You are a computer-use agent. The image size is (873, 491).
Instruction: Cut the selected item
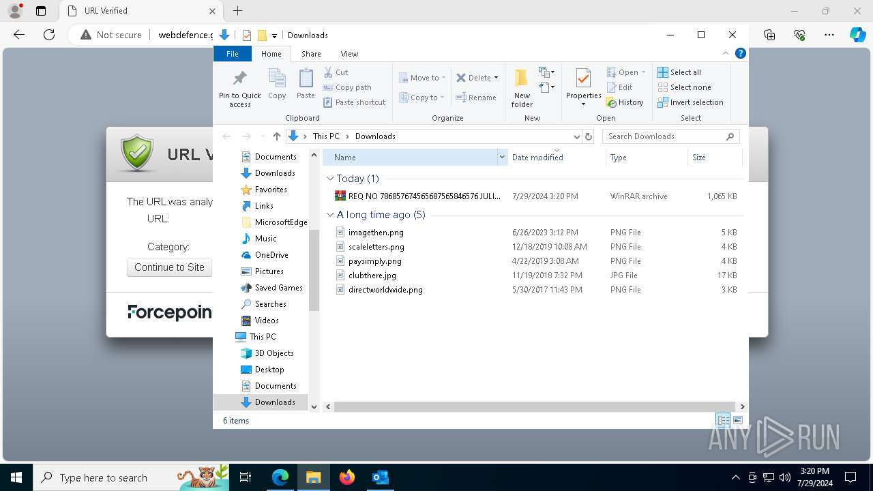336,72
